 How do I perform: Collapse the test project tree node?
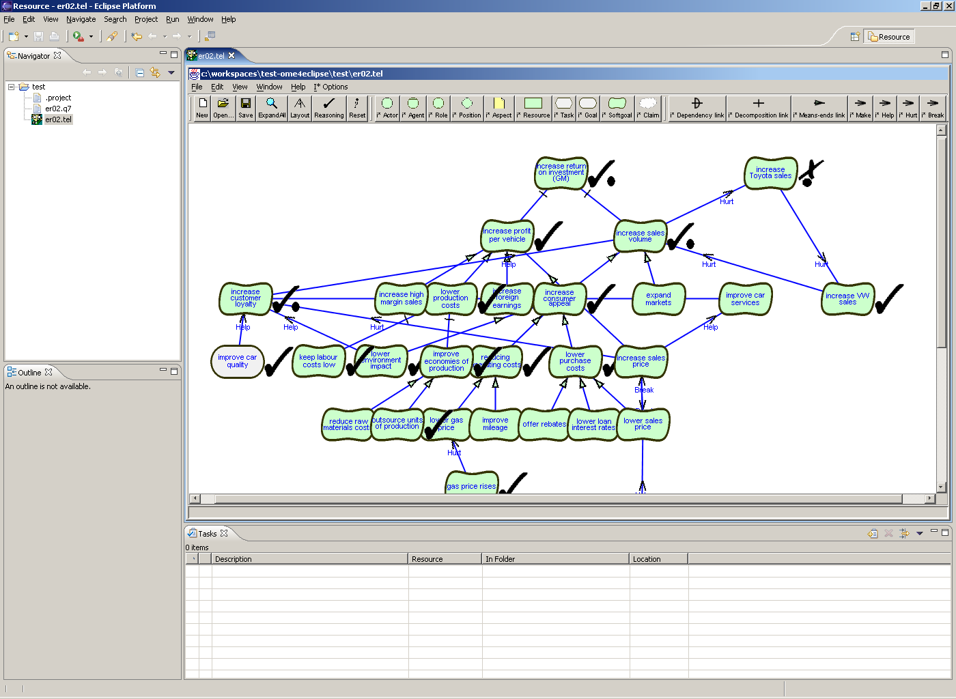coord(12,87)
